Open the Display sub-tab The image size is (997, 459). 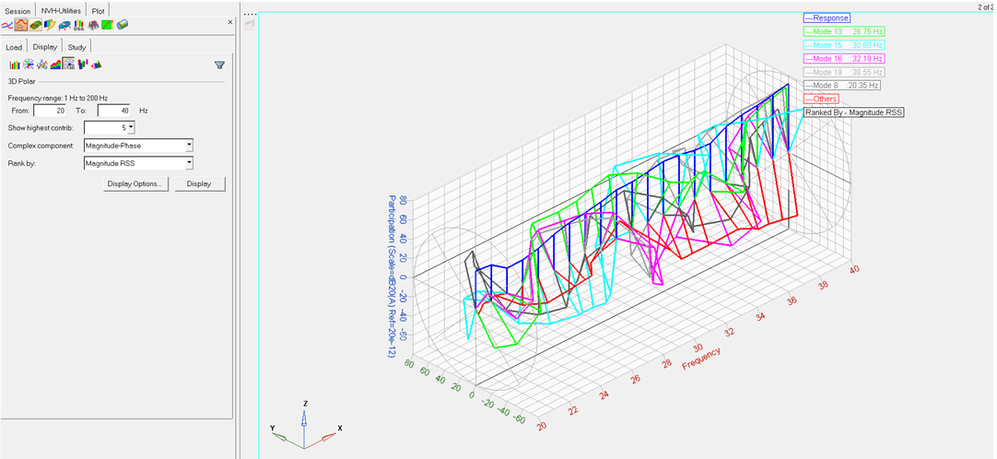click(x=45, y=47)
